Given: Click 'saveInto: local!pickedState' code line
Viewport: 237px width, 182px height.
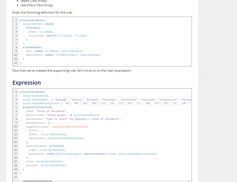Looking at the screenshot, I should tap(46, 165).
